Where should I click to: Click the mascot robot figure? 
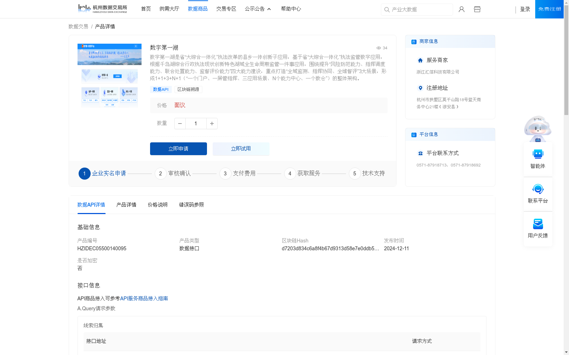point(538,129)
